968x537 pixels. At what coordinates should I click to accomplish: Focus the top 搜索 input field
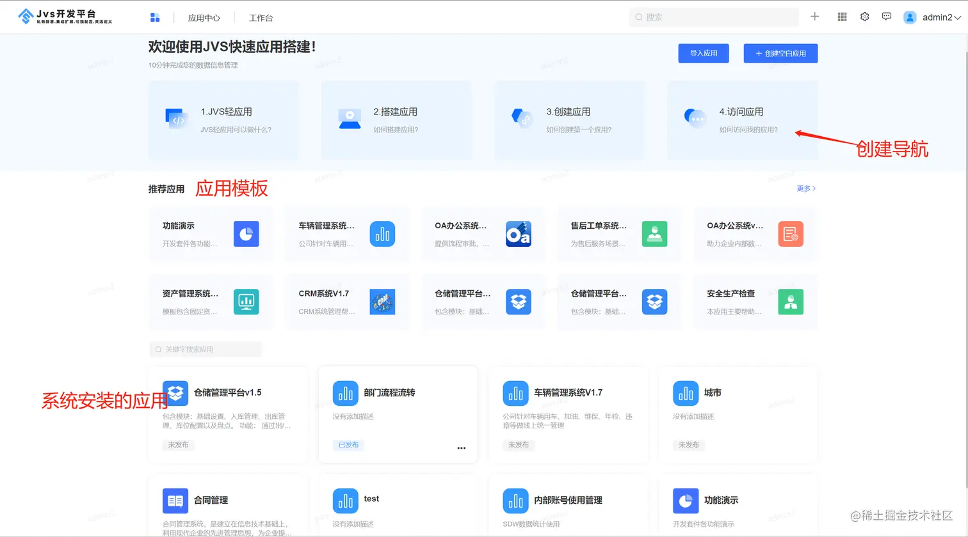point(714,17)
